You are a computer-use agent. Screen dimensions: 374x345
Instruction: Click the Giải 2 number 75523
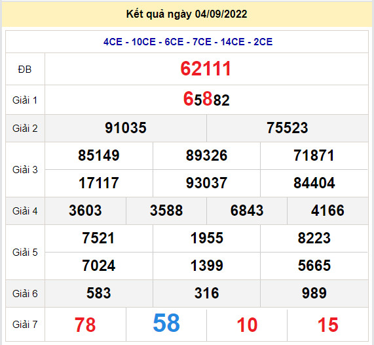(288, 128)
